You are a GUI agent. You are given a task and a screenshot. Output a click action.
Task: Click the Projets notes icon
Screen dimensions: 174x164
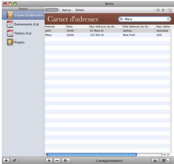coord(10,42)
